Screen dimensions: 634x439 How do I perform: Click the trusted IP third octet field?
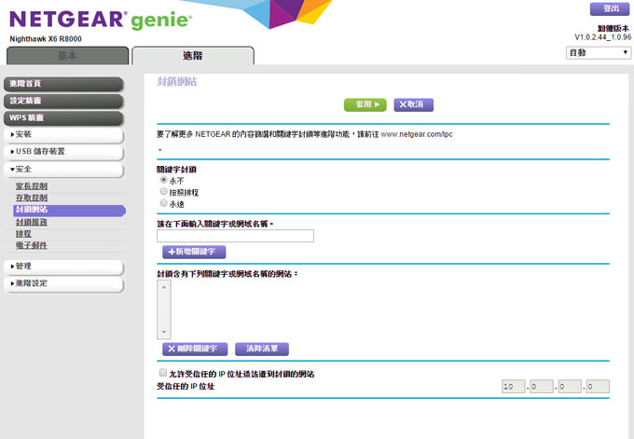click(570, 387)
